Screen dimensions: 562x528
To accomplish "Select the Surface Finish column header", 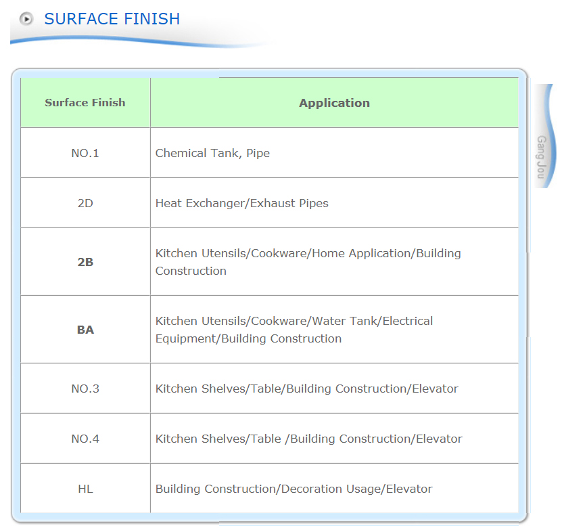I will (x=85, y=103).
